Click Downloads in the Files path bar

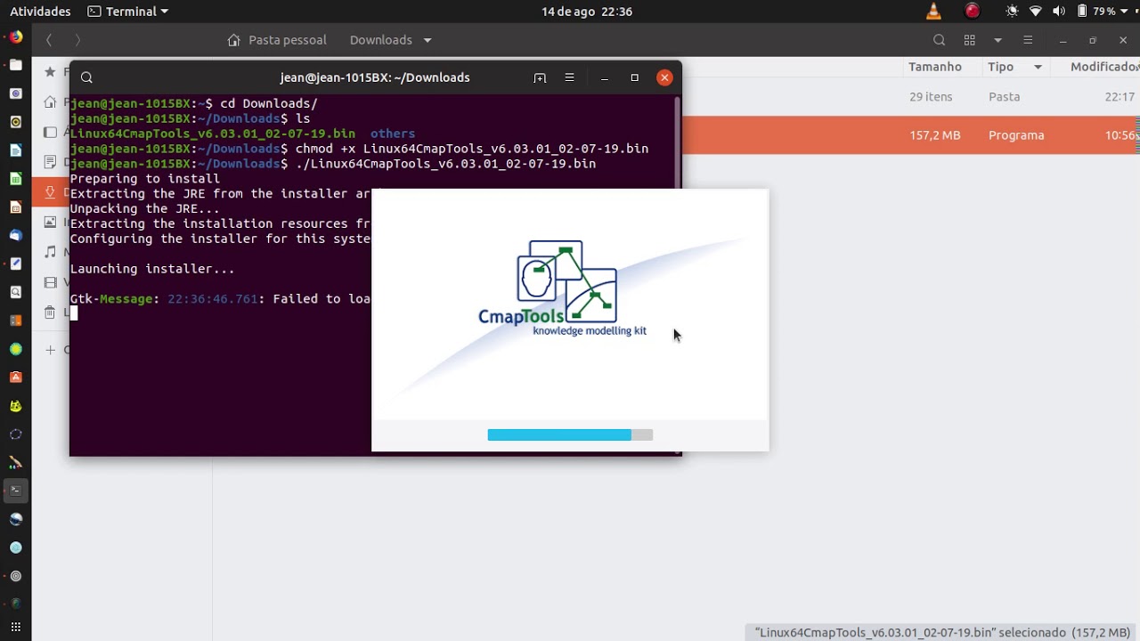(x=381, y=40)
